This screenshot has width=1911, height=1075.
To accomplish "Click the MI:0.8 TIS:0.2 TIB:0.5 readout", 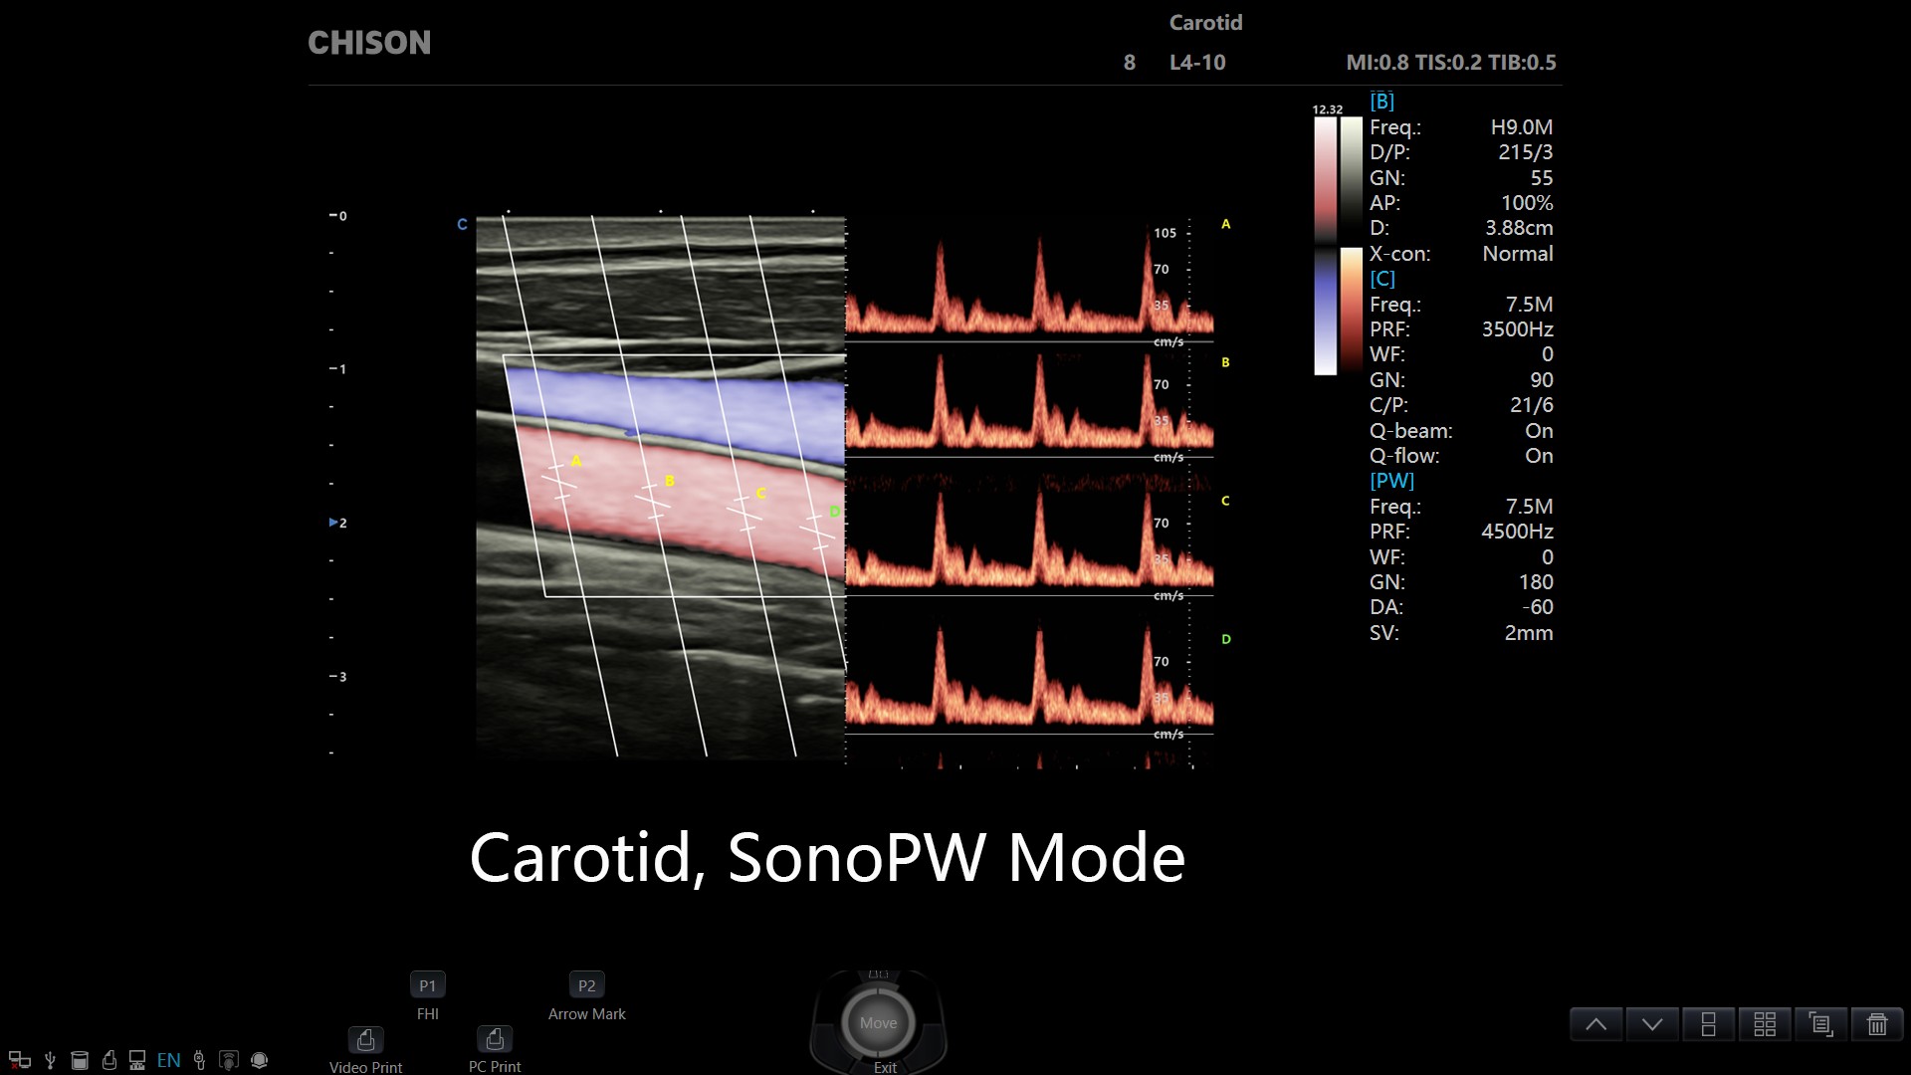I will point(1451,63).
